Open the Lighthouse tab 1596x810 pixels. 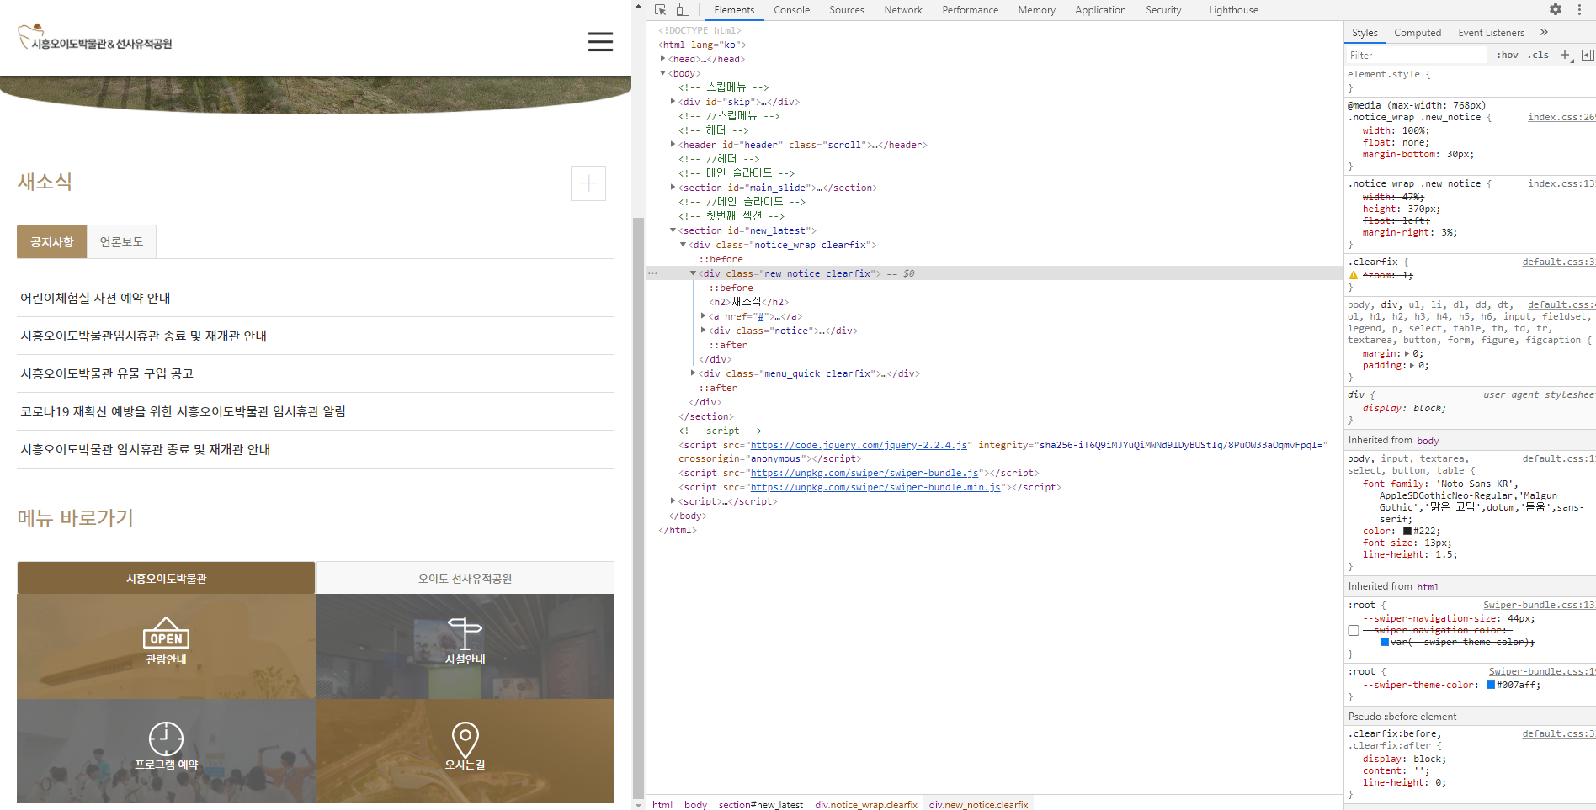tap(1233, 10)
